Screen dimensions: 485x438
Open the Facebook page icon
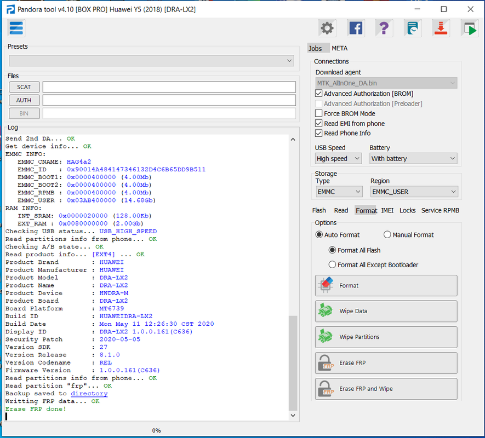point(356,28)
